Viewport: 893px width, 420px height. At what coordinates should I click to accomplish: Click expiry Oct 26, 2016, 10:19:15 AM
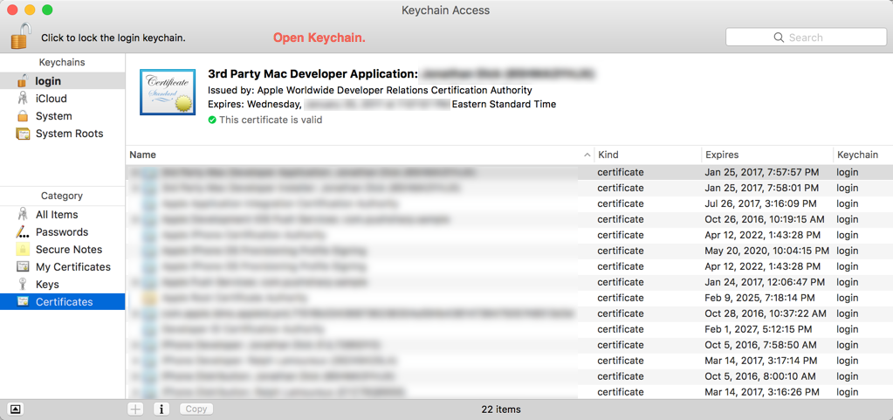765,219
